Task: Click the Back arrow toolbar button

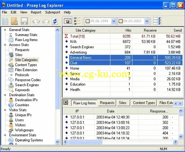Action: pos(36,21)
